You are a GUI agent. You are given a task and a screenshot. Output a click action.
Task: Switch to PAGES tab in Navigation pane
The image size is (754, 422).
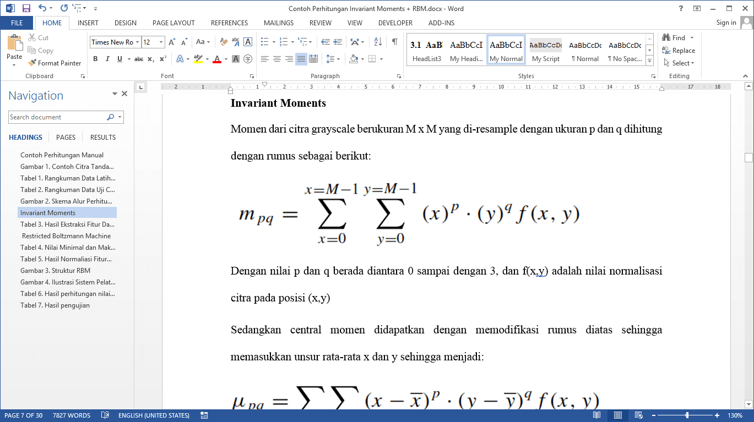tap(66, 138)
